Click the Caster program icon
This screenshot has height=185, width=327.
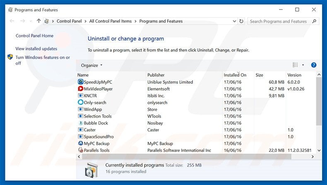click(80, 130)
